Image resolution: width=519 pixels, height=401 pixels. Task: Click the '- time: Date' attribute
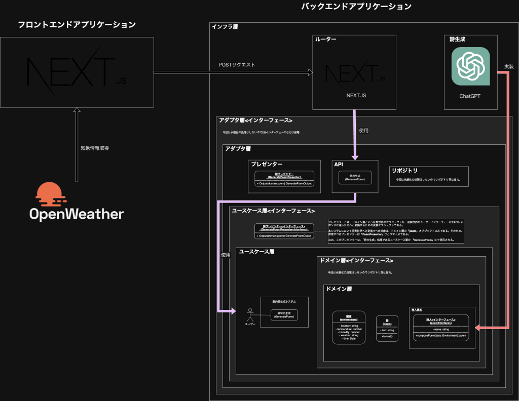click(x=349, y=339)
